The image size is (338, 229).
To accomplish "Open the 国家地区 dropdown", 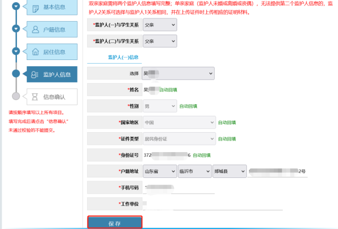I will tap(179, 122).
